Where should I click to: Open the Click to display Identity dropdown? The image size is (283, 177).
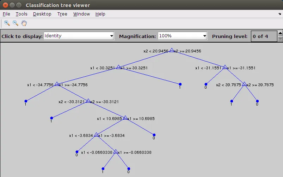(x=79, y=36)
